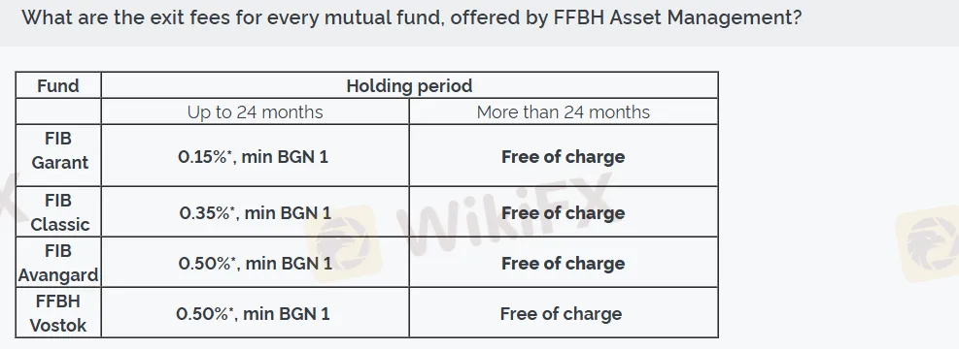
Task: Select the Holding period header cell
Action: coord(409,85)
